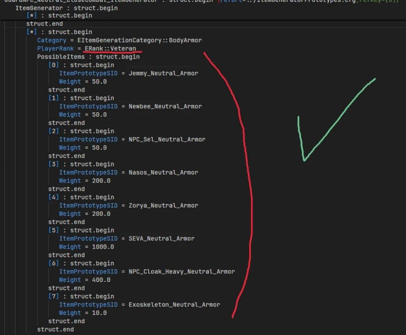Viewport: 406px width, 335px height.
Task: Place cursor on weight value 10.0
Action: [99, 313]
